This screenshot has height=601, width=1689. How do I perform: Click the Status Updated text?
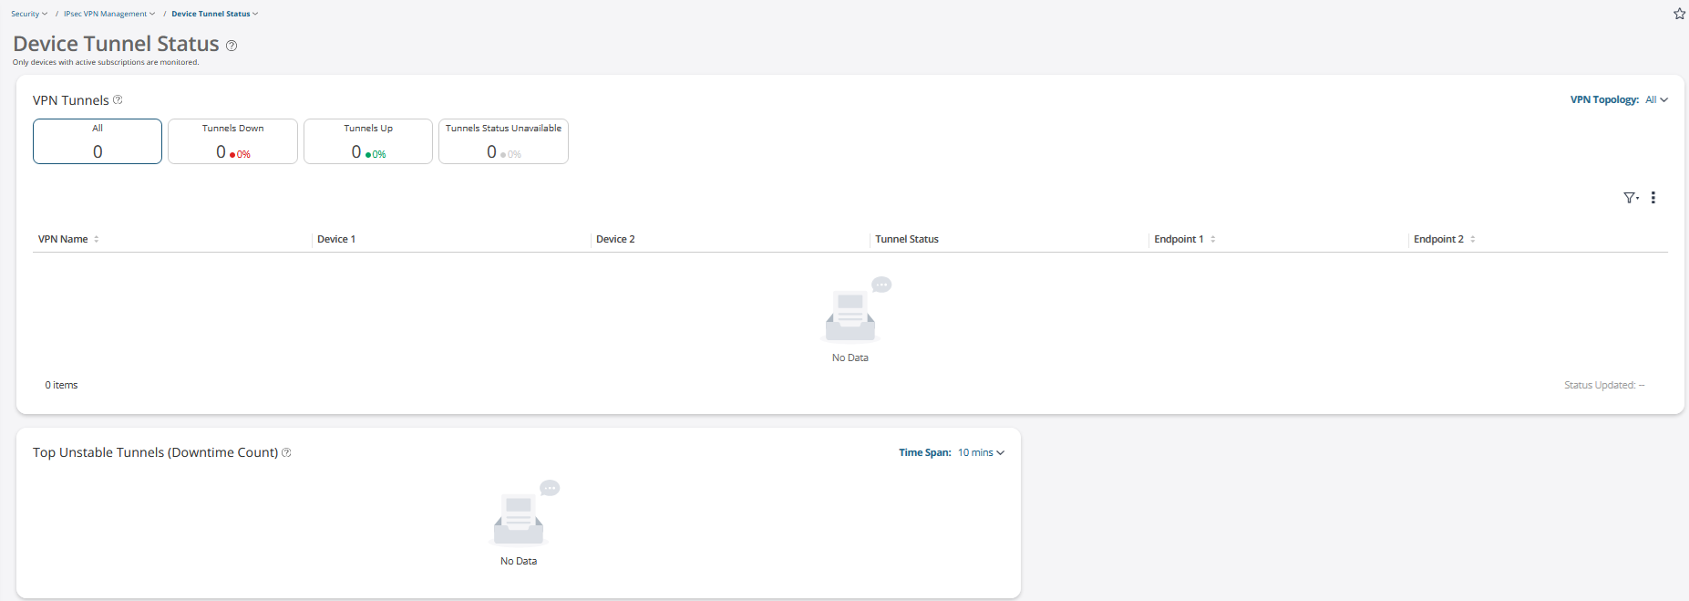click(1604, 385)
